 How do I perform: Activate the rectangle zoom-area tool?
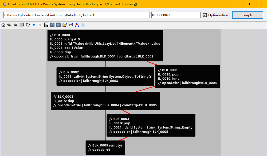coord(22,25)
